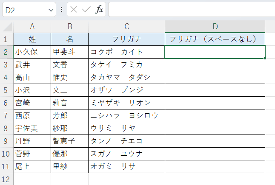Click cell containing ウサミ サヤ
This screenshot has width=275, height=185.
click(126, 128)
